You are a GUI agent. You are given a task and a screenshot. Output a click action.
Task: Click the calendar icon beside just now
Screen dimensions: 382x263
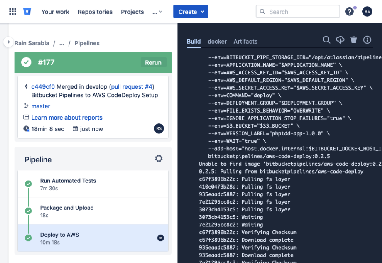(75, 128)
